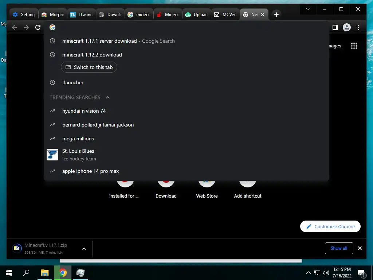
Task: Expand the Minecraft.v1.17.1.zip download options chevron
Action: pos(84,249)
